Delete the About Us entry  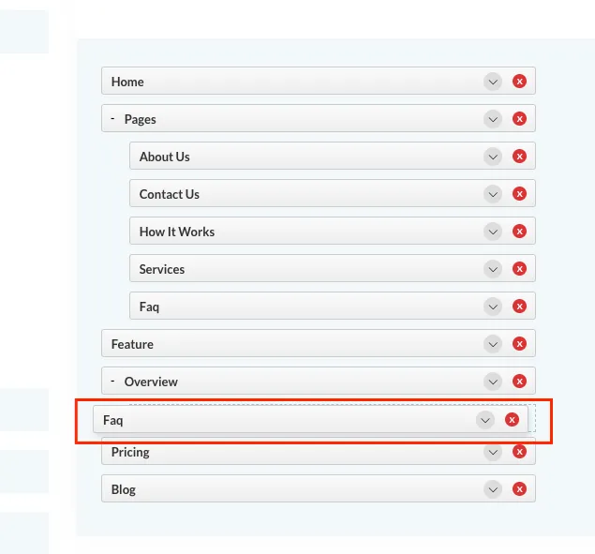(519, 157)
